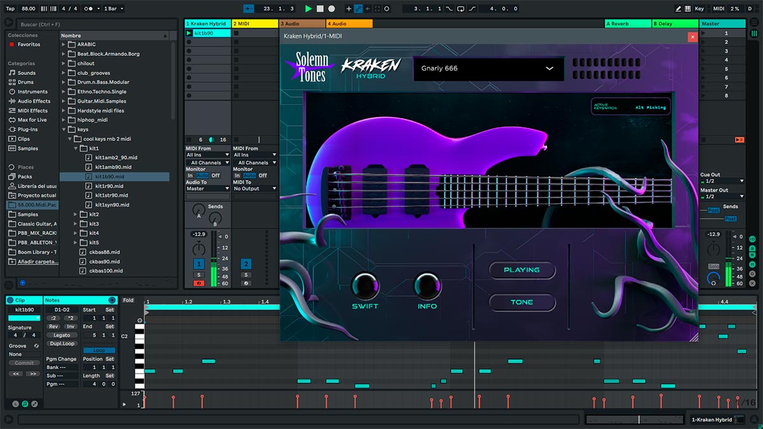Click the TONE button in Kraken
This screenshot has width=763, height=429.
click(522, 303)
